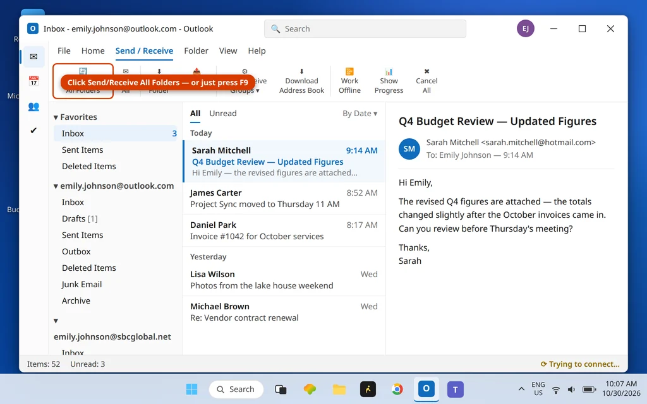
Task: Click the battery tray icon
Action: 589,389
